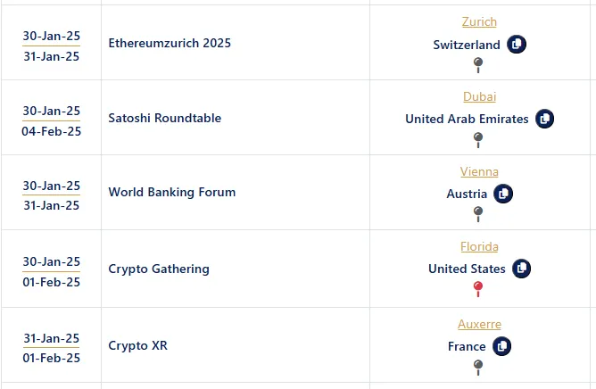Copy the United Arab Emirates location icon
This screenshot has height=389, width=596.
point(544,119)
